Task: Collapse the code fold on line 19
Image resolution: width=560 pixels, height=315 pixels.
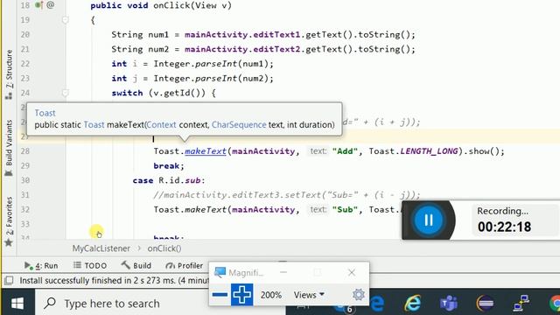Action: pyautogui.click(x=65, y=19)
